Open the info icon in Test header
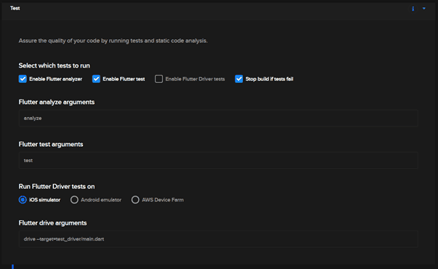The height and width of the screenshot is (269, 438). pyautogui.click(x=413, y=9)
